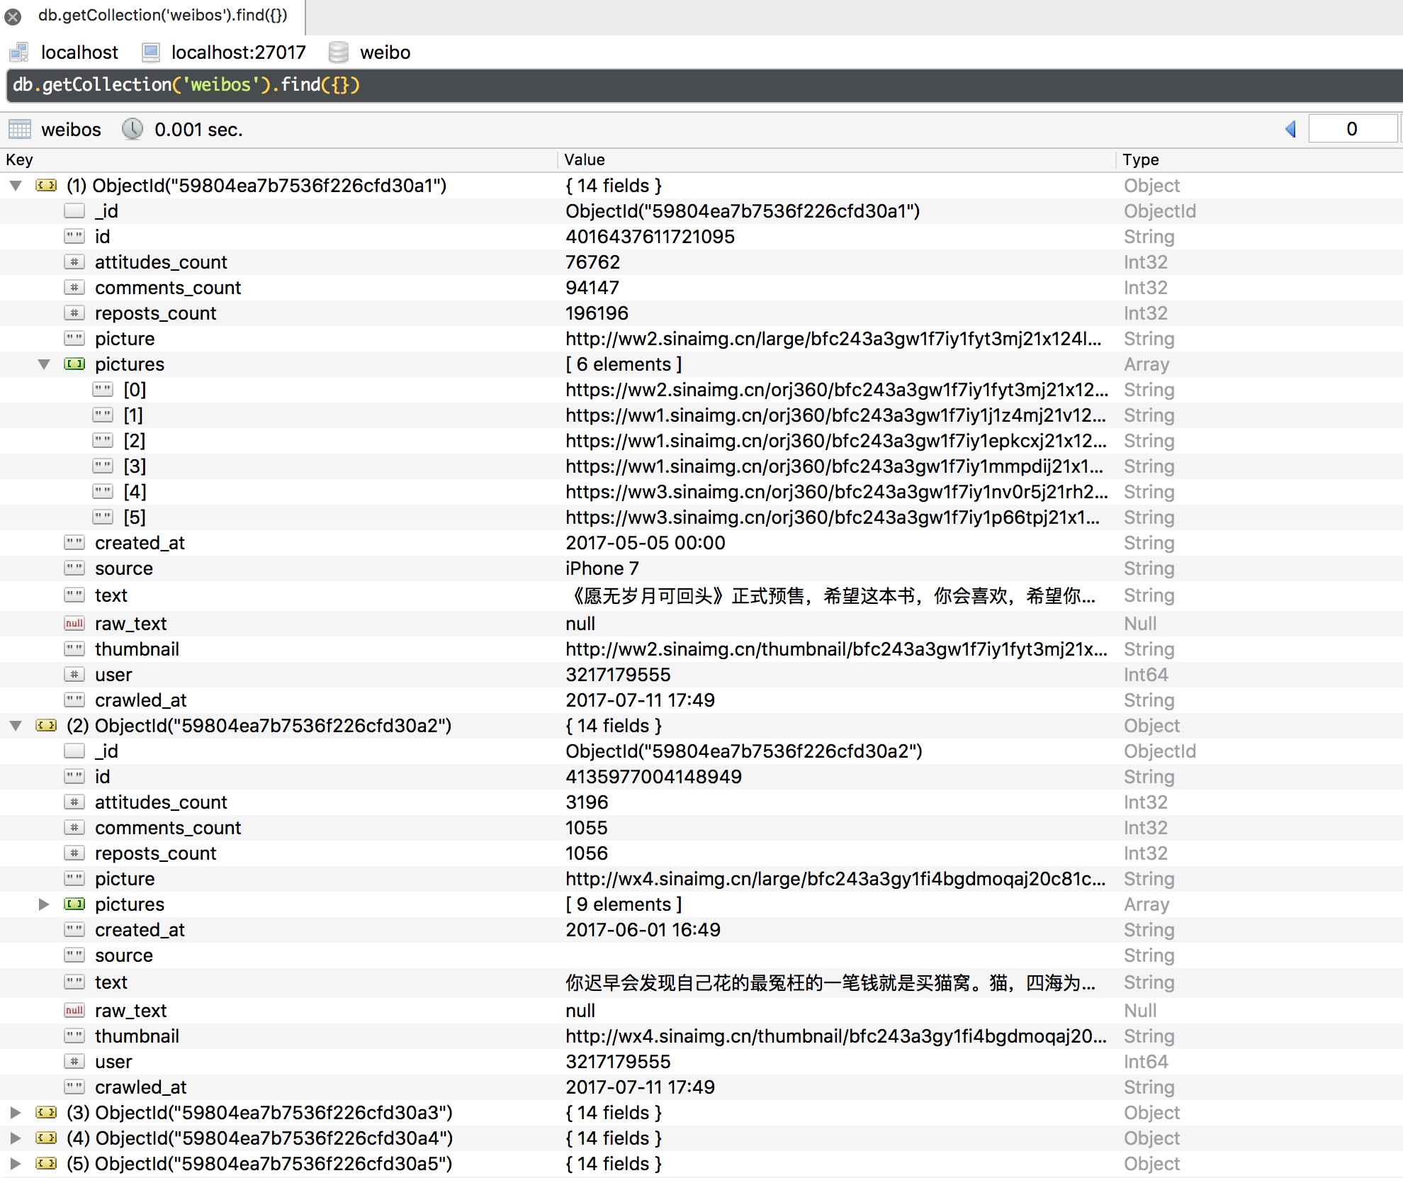This screenshot has width=1403, height=1178.
Task: Click the ObjectId icon of first _id row
Action: 74,211
